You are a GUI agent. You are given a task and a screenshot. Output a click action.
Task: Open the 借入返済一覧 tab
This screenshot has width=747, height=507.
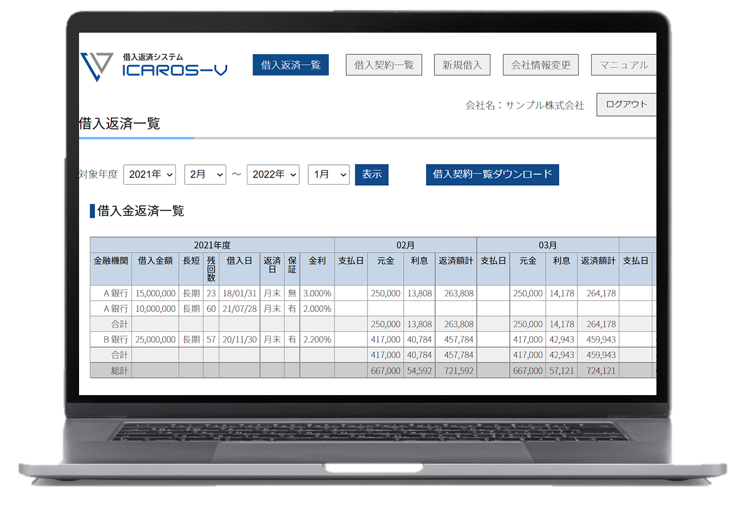(291, 65)
